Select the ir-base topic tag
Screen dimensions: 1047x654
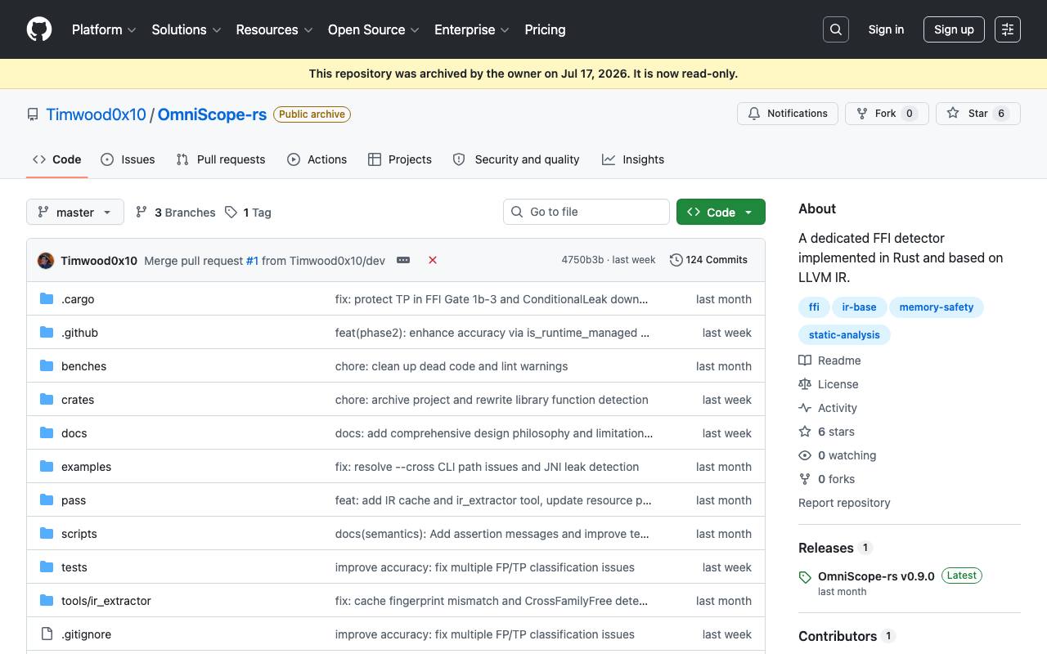pos(859,307)
